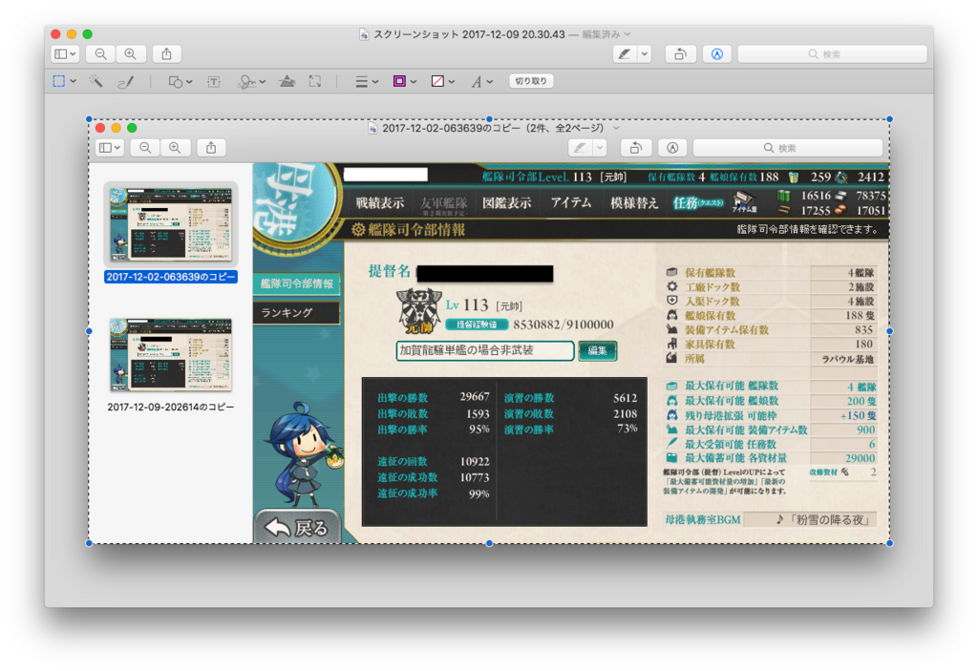
Task: Click the 編集 edit button
Action: click(598, 350)
